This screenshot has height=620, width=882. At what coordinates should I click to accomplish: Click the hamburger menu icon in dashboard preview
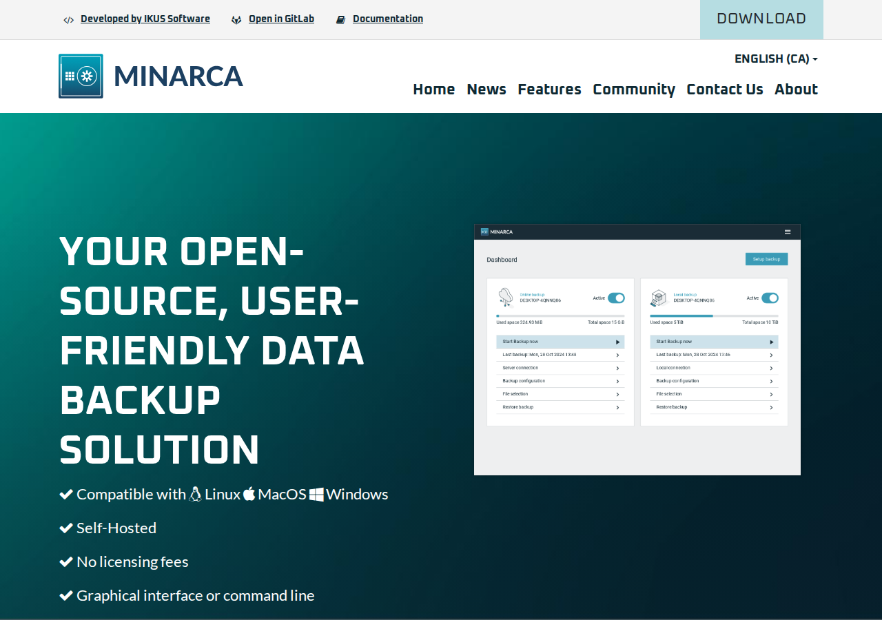[788, 231]
